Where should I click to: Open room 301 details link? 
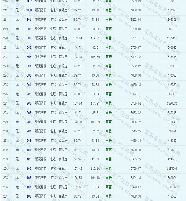pos(29,20)
